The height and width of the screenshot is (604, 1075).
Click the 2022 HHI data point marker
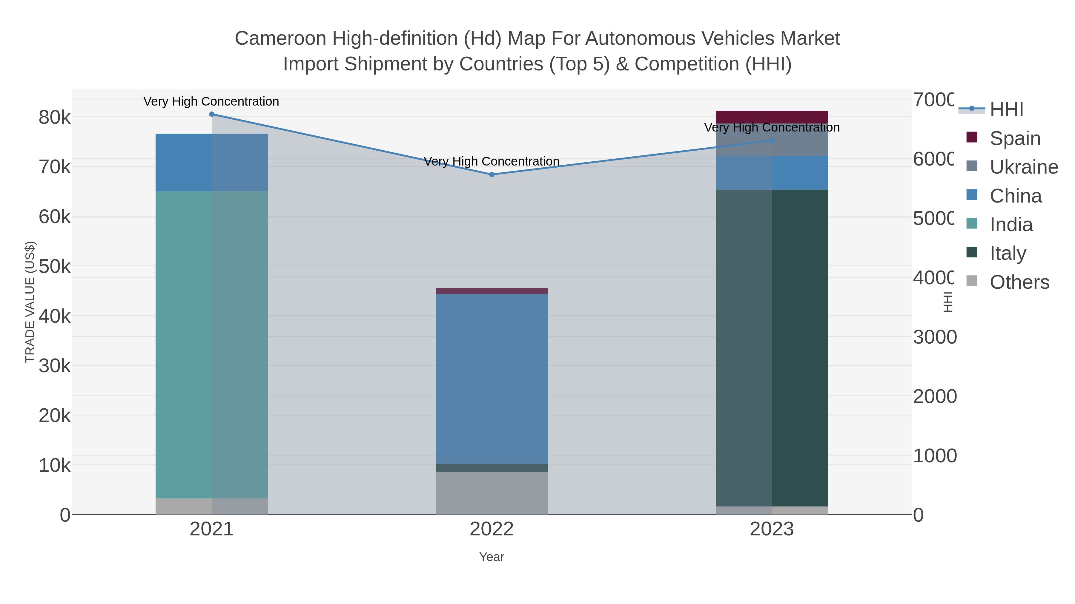pos(492,175)
